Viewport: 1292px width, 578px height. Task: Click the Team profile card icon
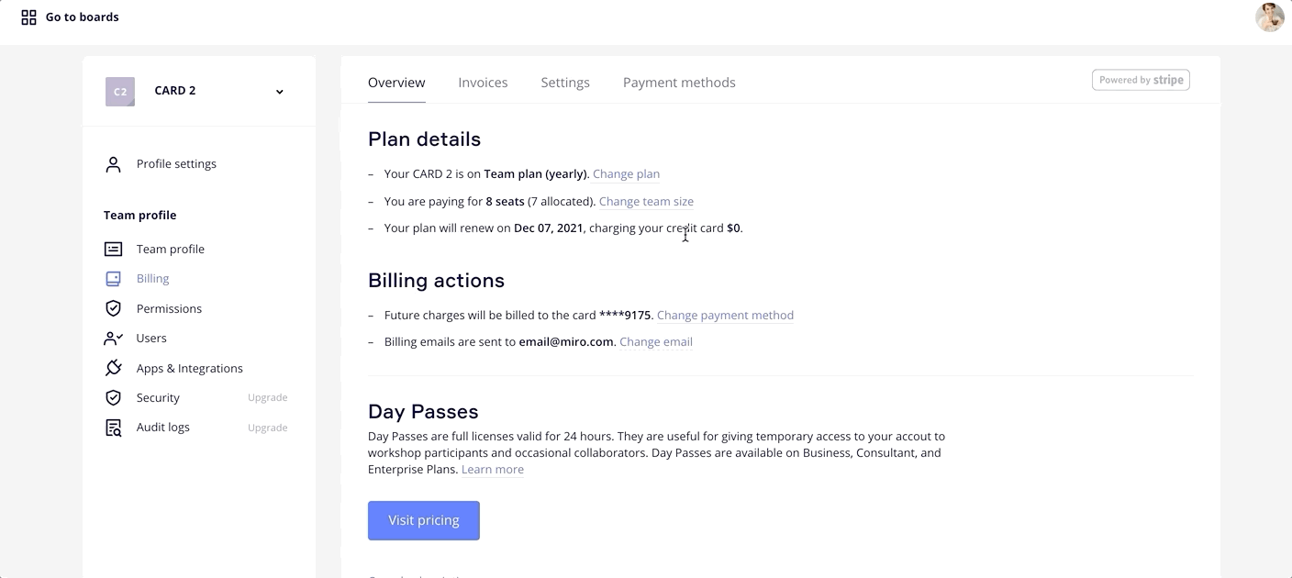[113, 250]
